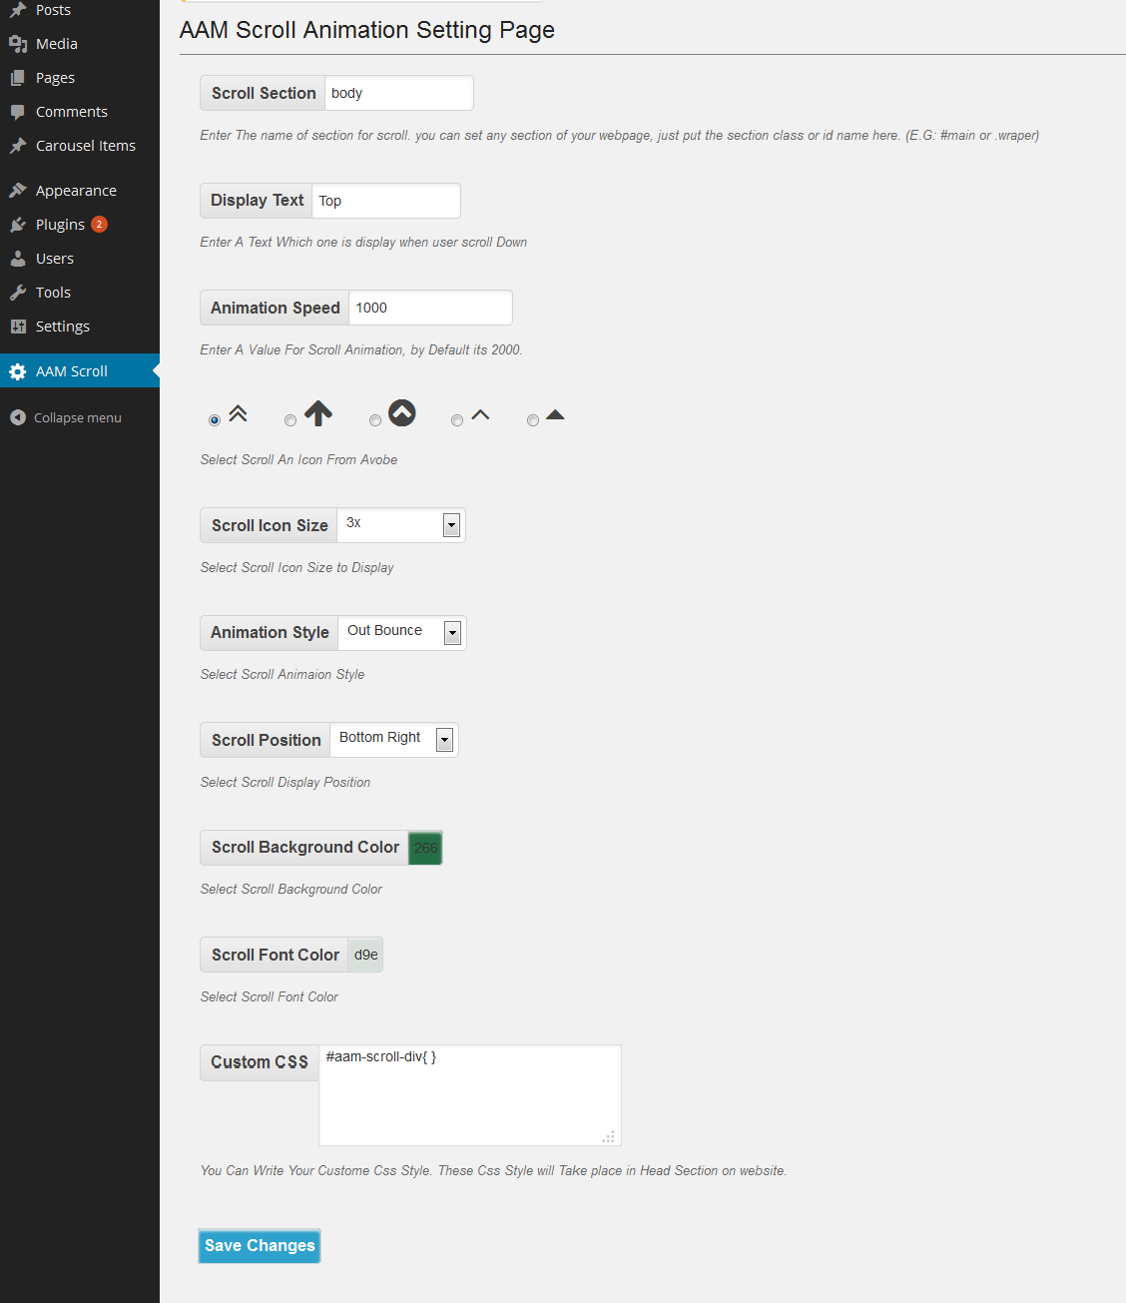Click the Media icon in sidebar

pyautogui.click(x=18, y=44)
